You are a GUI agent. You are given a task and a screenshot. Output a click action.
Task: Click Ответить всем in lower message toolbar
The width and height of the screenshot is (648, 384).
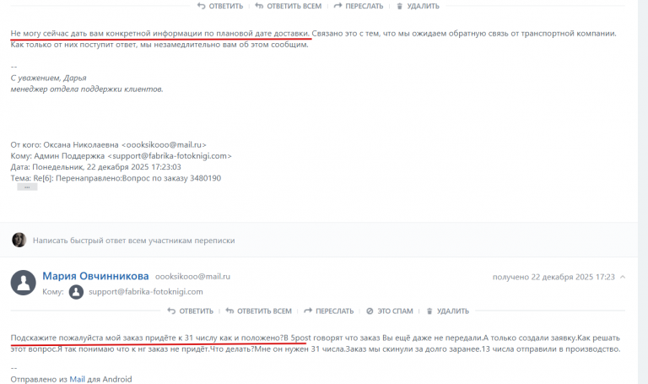tap(259, 311)
